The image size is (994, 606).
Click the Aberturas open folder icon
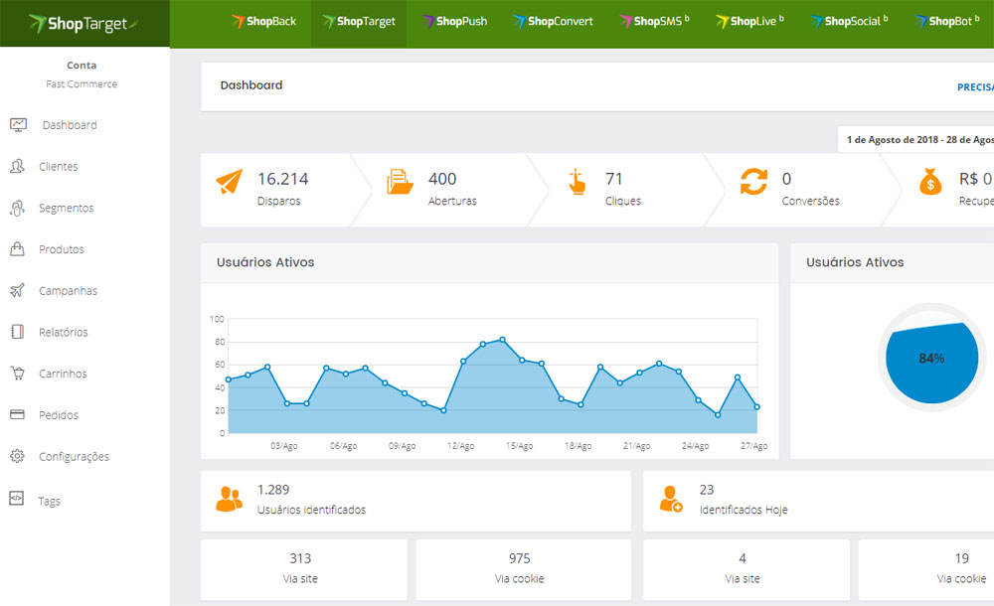click(400, 181)
